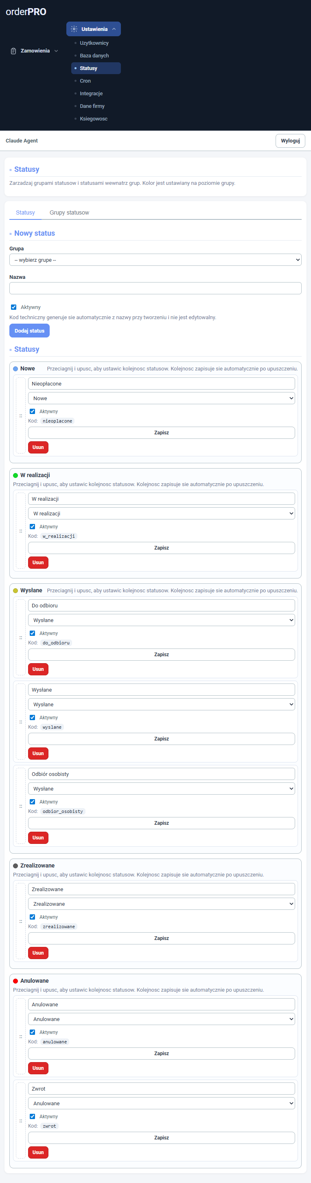311x1183 pixels.
Task: Click the Zamowienia clipboard icon
Action: [13, 51]
